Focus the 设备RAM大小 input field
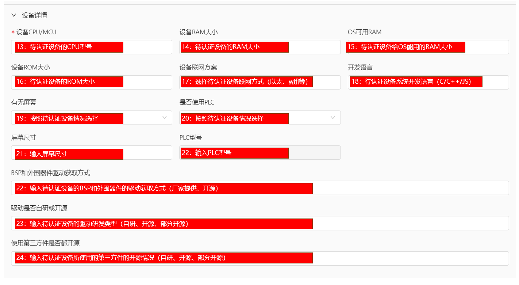Image resolution: width=519 pixels, height=285 pixels. point(260,47)
